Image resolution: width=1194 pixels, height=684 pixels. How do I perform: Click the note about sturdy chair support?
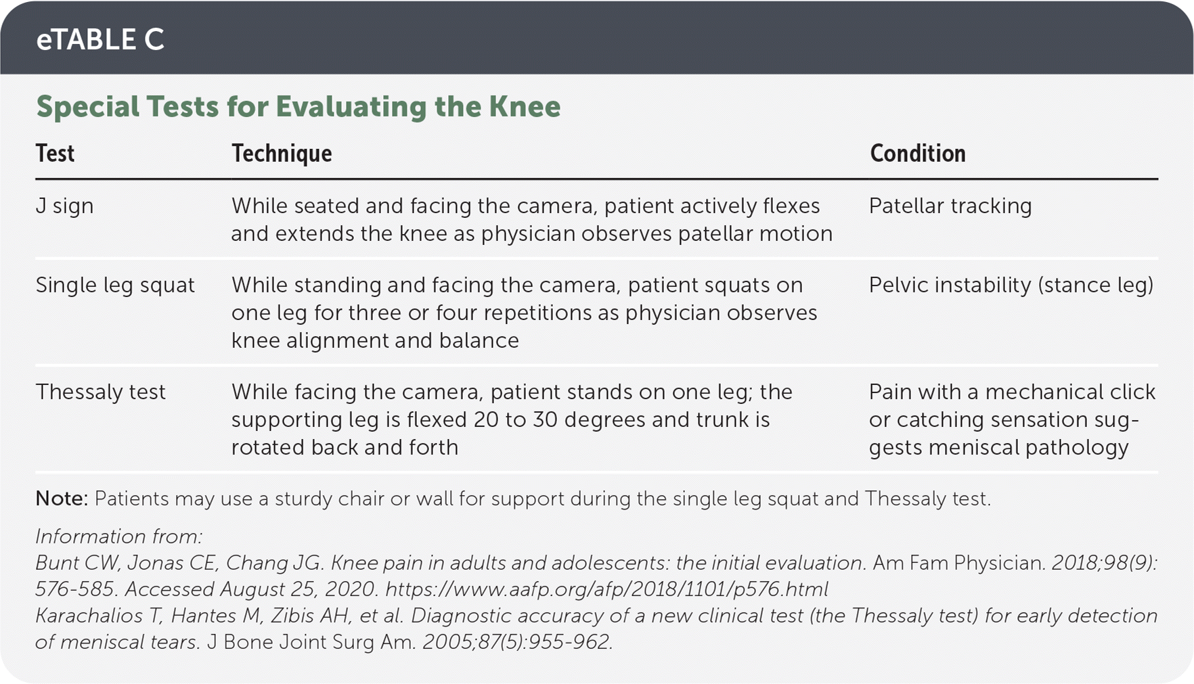pos(541,499)
